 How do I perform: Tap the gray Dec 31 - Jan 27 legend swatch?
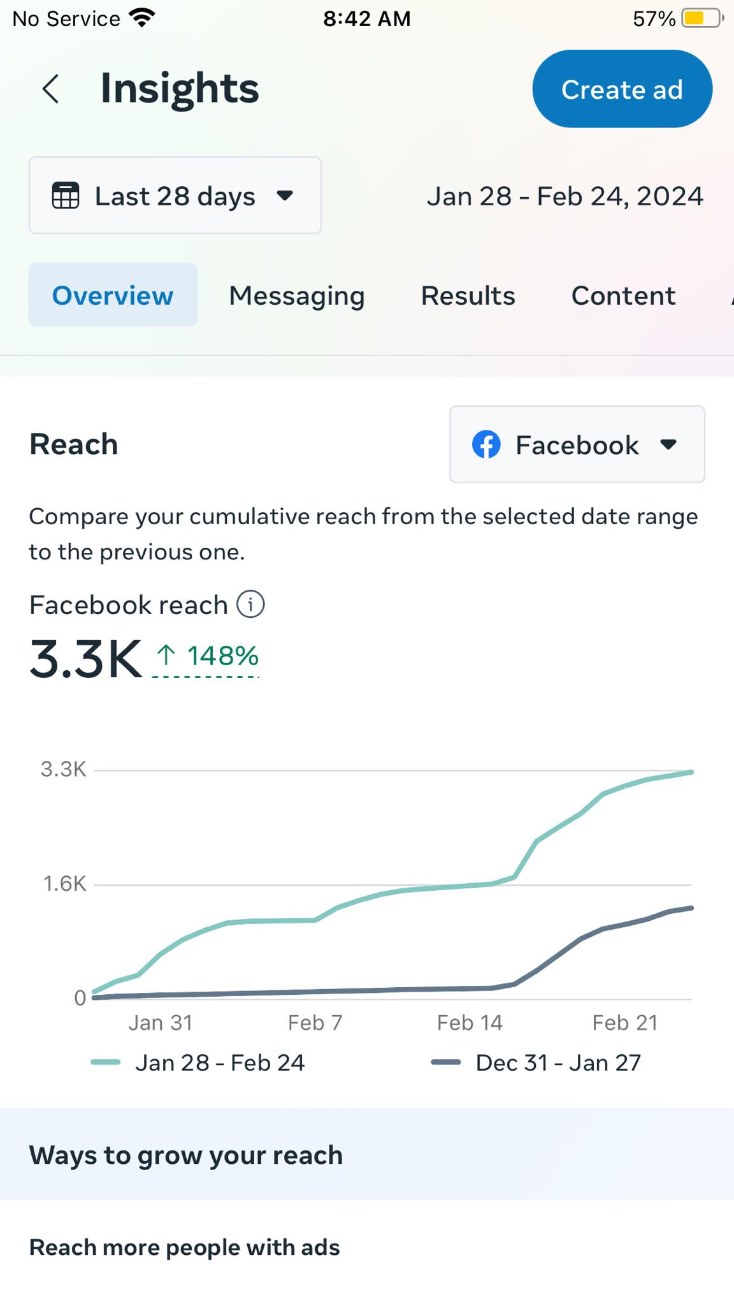click(x=446, y=1062)
